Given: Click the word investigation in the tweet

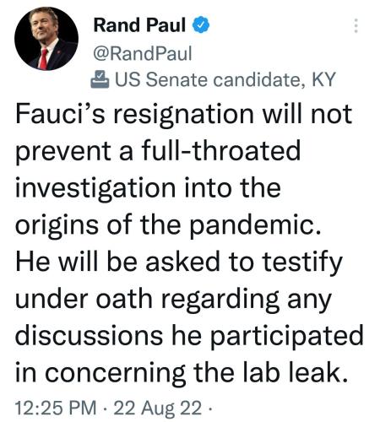Looking at the screenshot, I should point(95,189).
